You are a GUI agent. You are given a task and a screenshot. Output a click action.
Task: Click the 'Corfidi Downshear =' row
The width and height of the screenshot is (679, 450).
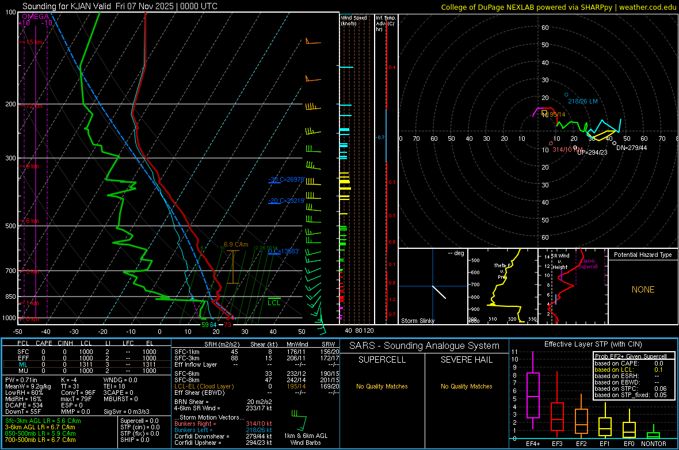[x=223, y=436]
